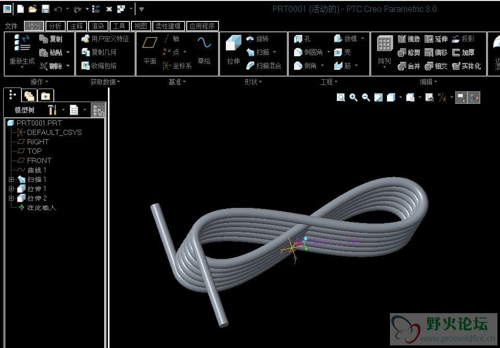The height and width of the screenshot is (348, 500).
Task: Switch to the 分析 Analysis tab
Action: [55, 26]
